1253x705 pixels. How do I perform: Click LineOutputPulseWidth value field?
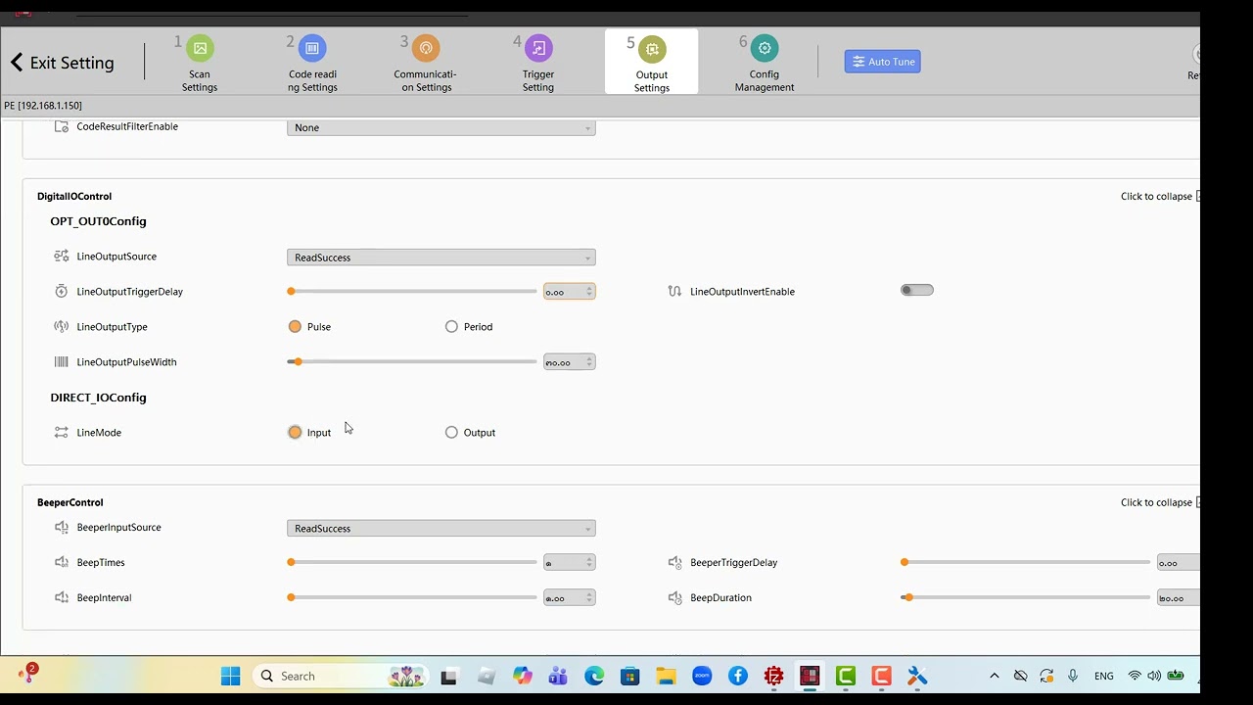pos(569,362)
